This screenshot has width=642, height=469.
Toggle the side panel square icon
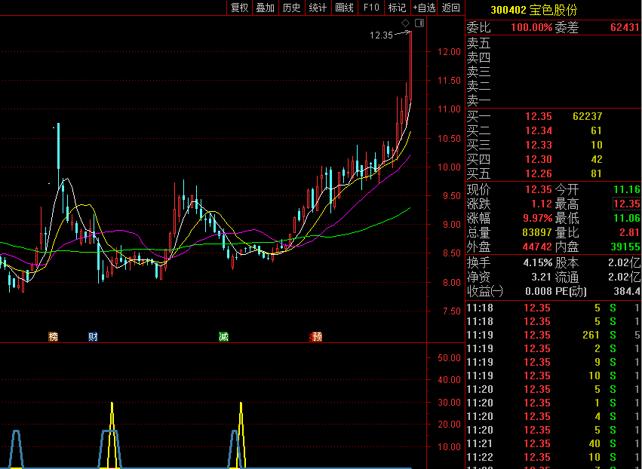tap(419, 23)
